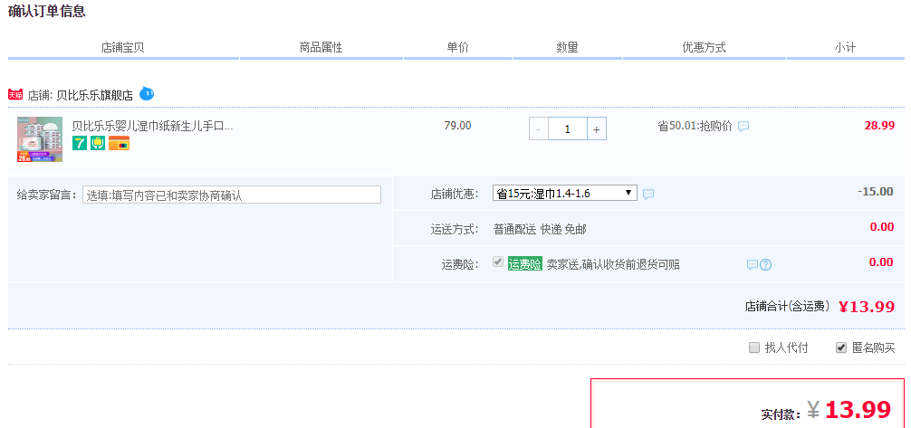Open product title link 贝比乐乐婴儿湿巾纸
The image size is (911, 428).
click(x=152, y=126)
